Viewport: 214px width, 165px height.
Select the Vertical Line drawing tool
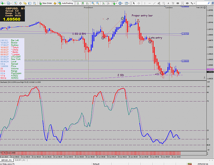[x=145, y=3]
